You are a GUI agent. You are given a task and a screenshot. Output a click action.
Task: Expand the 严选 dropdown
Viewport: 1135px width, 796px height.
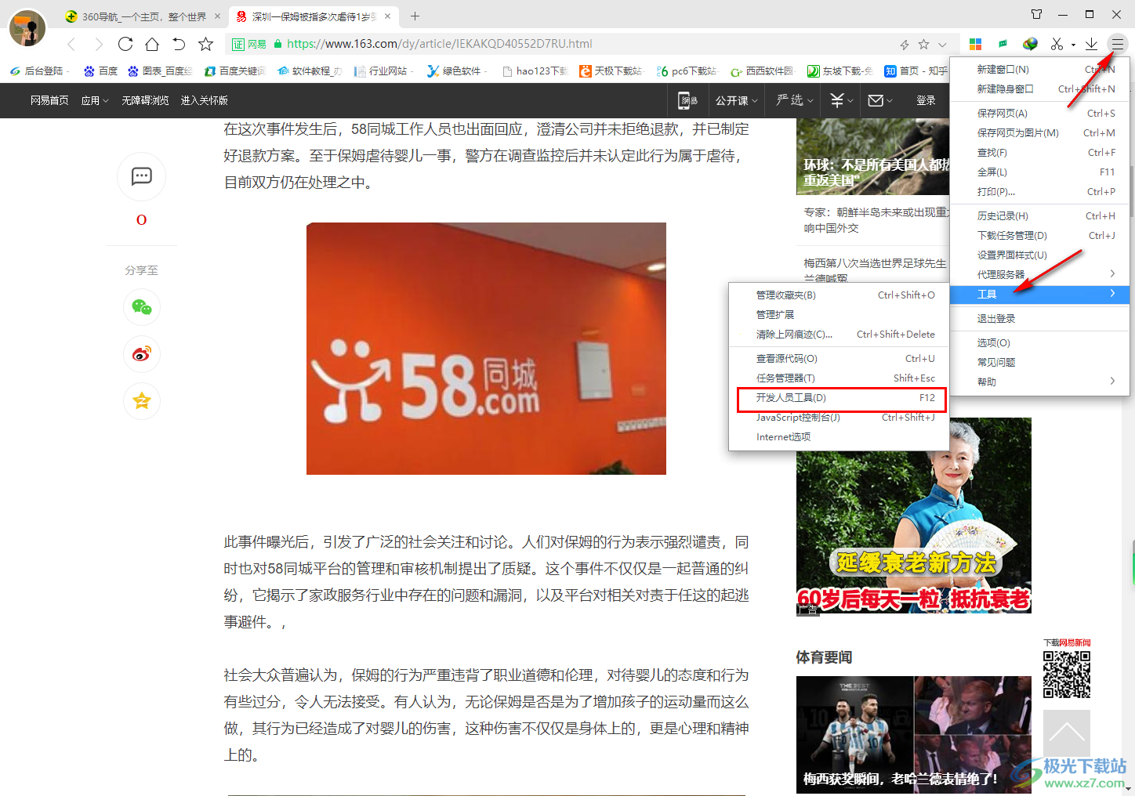coord(795,100)
